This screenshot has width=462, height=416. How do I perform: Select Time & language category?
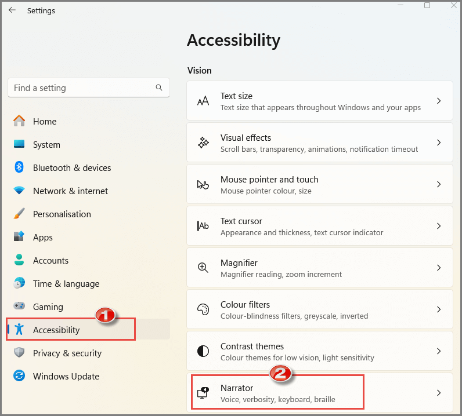click(x=88, y=283)
